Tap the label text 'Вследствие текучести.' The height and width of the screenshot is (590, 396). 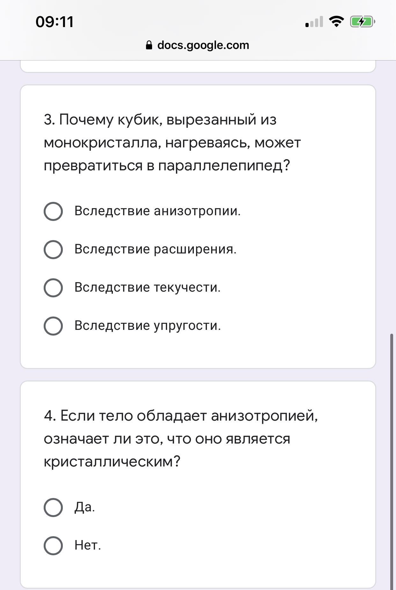pos(148,287)
